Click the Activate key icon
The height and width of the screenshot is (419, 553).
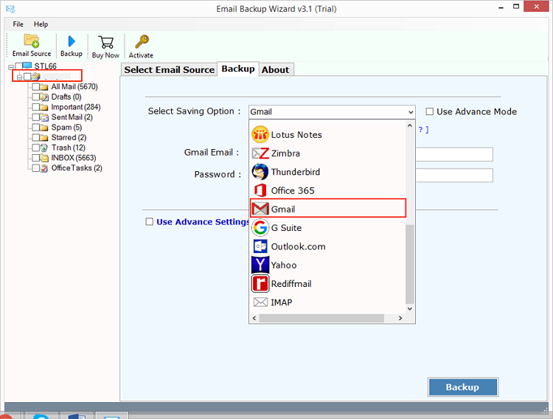click(142, 41)
